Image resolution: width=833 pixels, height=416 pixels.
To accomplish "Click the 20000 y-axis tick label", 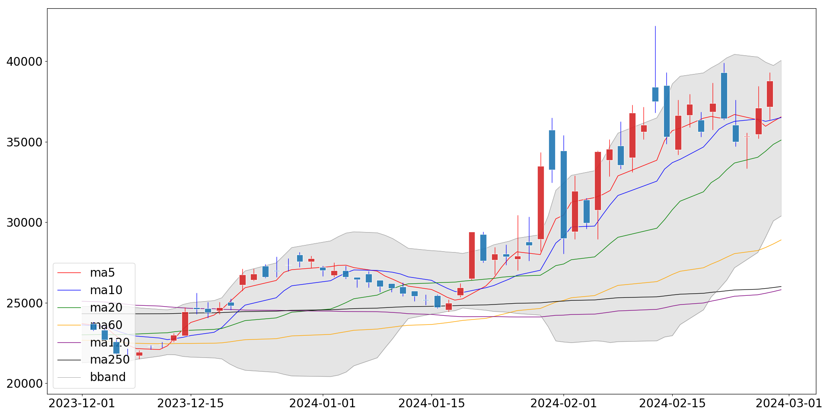I will click(x=25, y=384).
